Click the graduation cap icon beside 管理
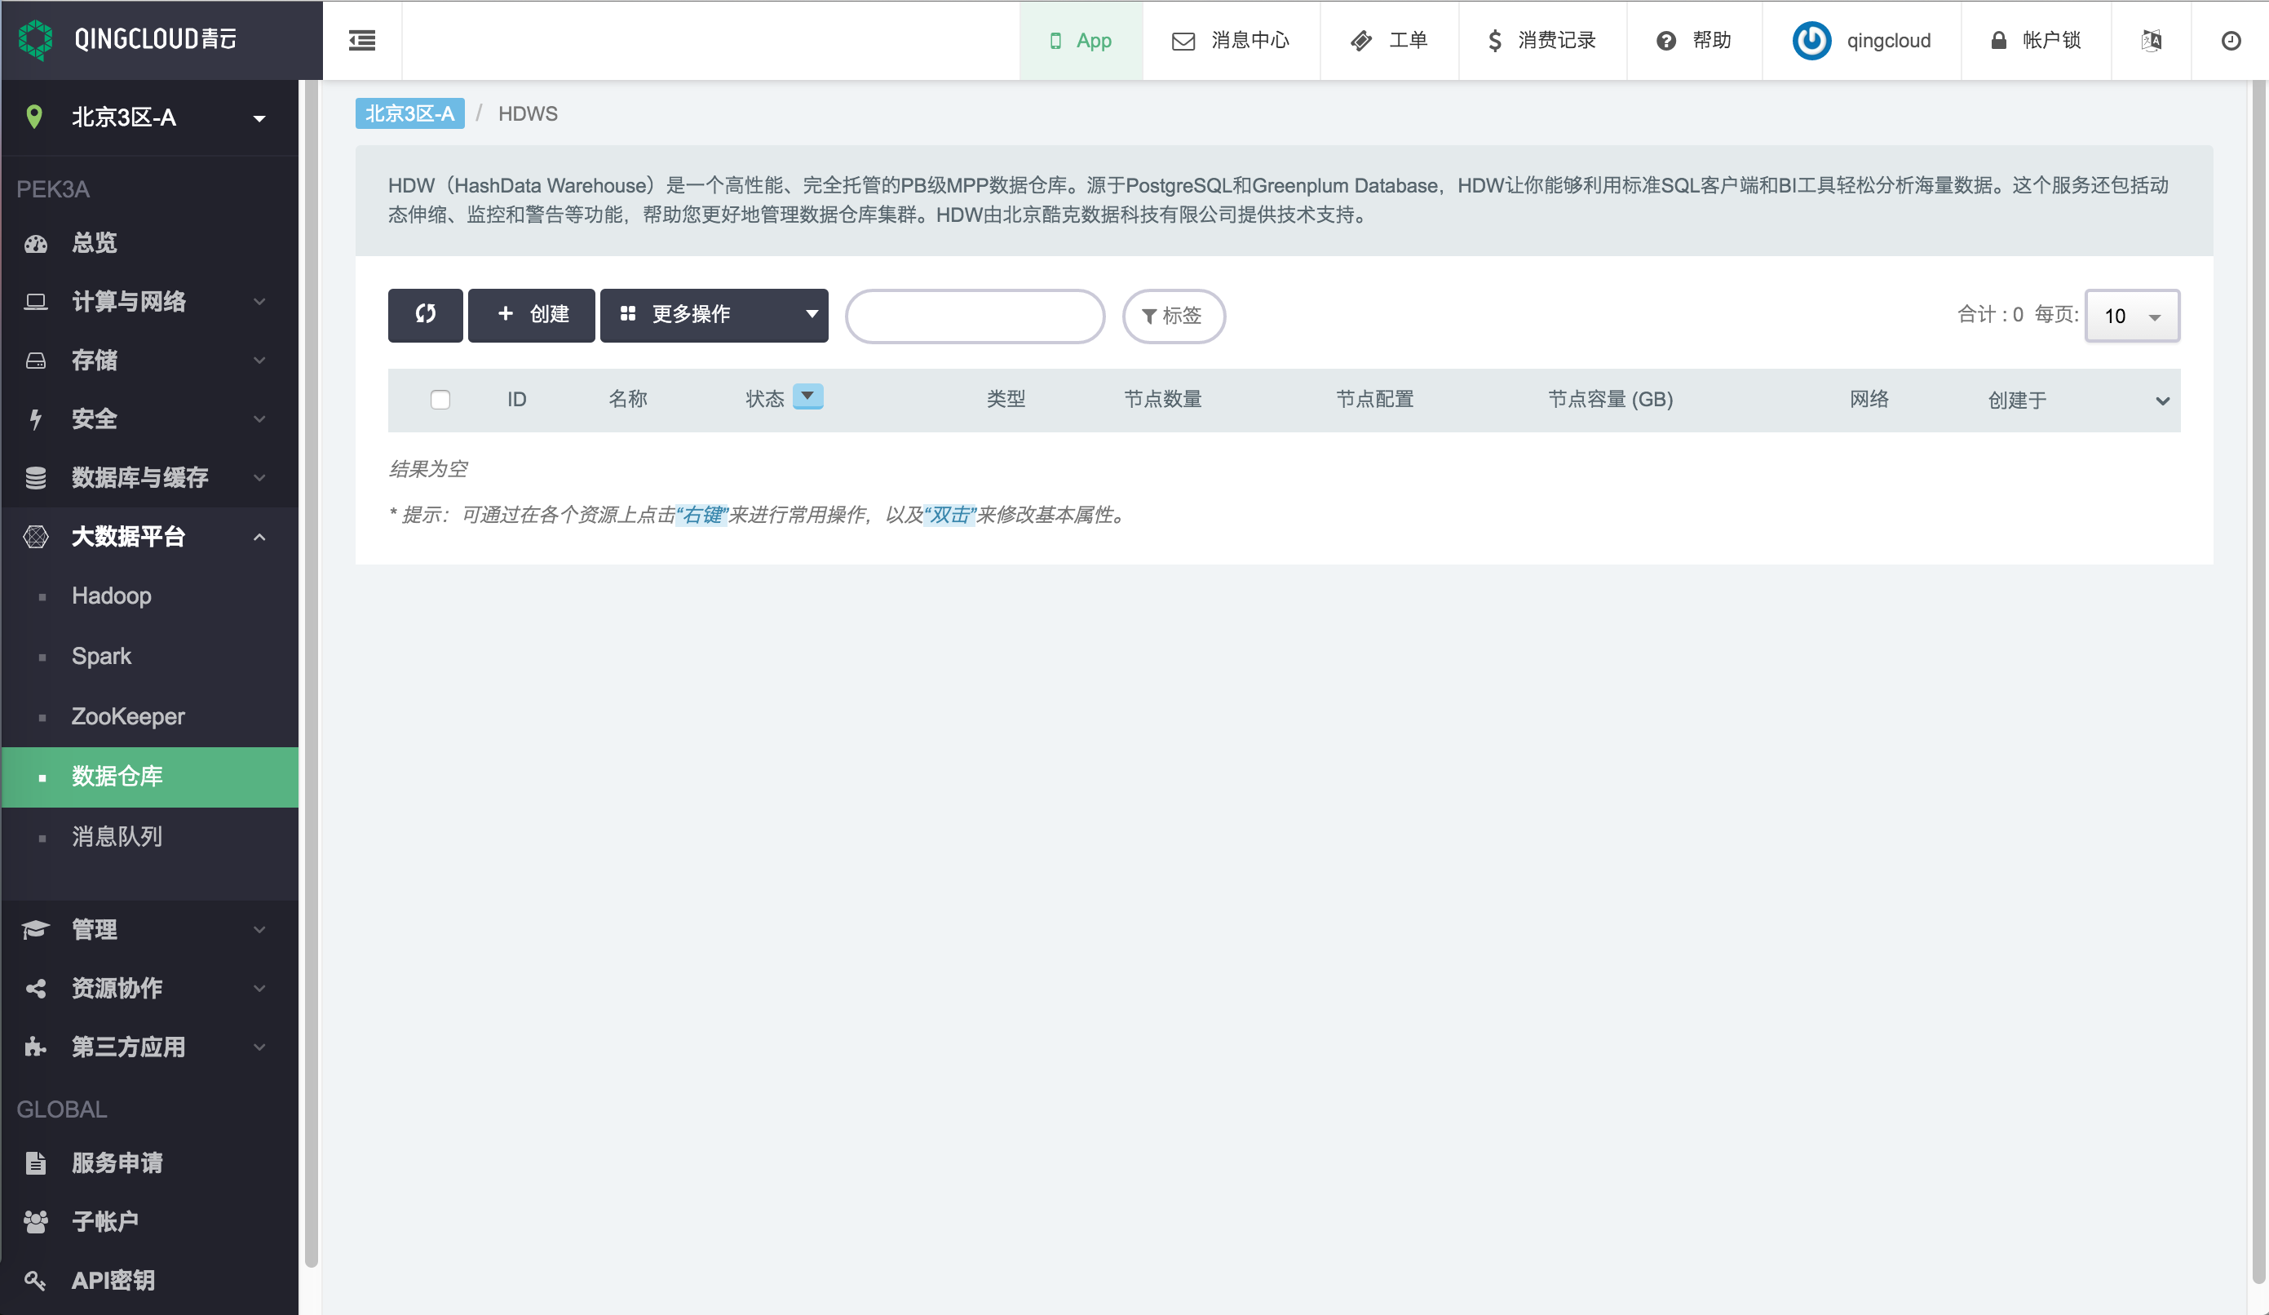This screenshot has height=1315, width=2269. coord(36,929)
